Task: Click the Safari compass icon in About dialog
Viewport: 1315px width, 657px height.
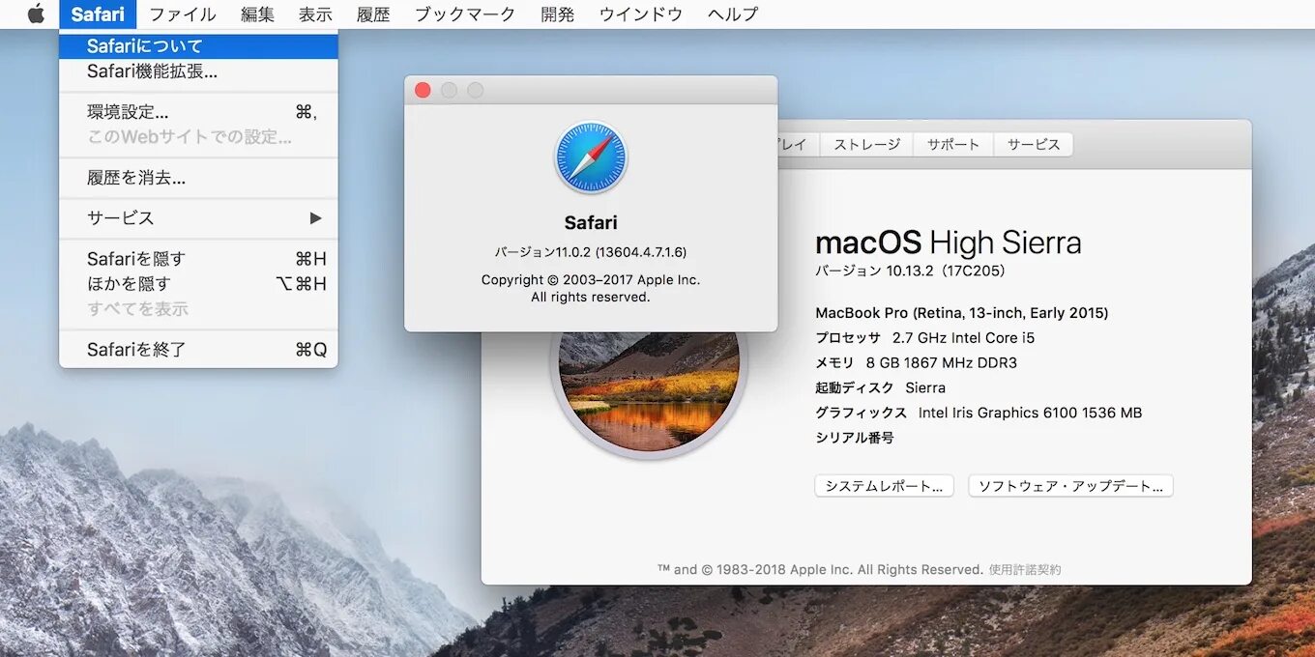Action: (x=591, y=157)
